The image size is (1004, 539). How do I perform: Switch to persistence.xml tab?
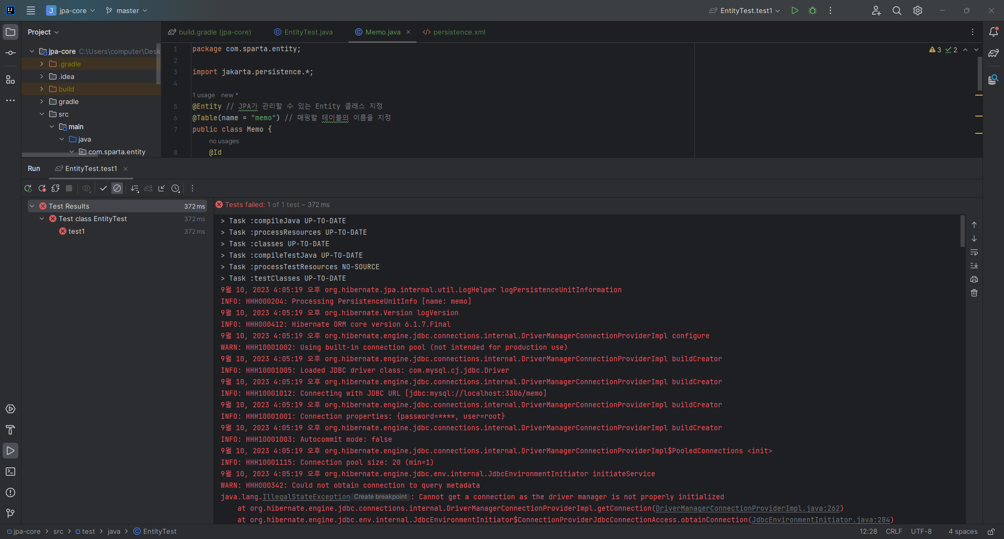click(x=454, y=32)
